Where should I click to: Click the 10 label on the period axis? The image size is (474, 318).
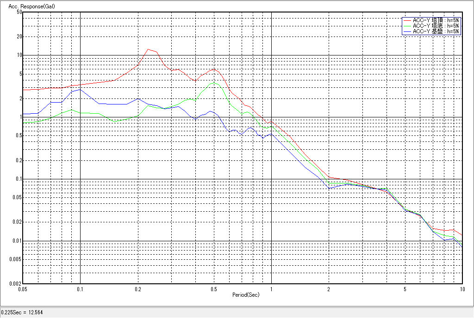point(462,289)
